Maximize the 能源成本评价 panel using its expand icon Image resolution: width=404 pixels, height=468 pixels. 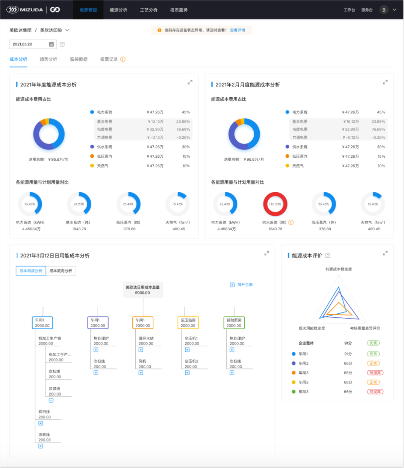pyautogui.click(x=385, y=254)
